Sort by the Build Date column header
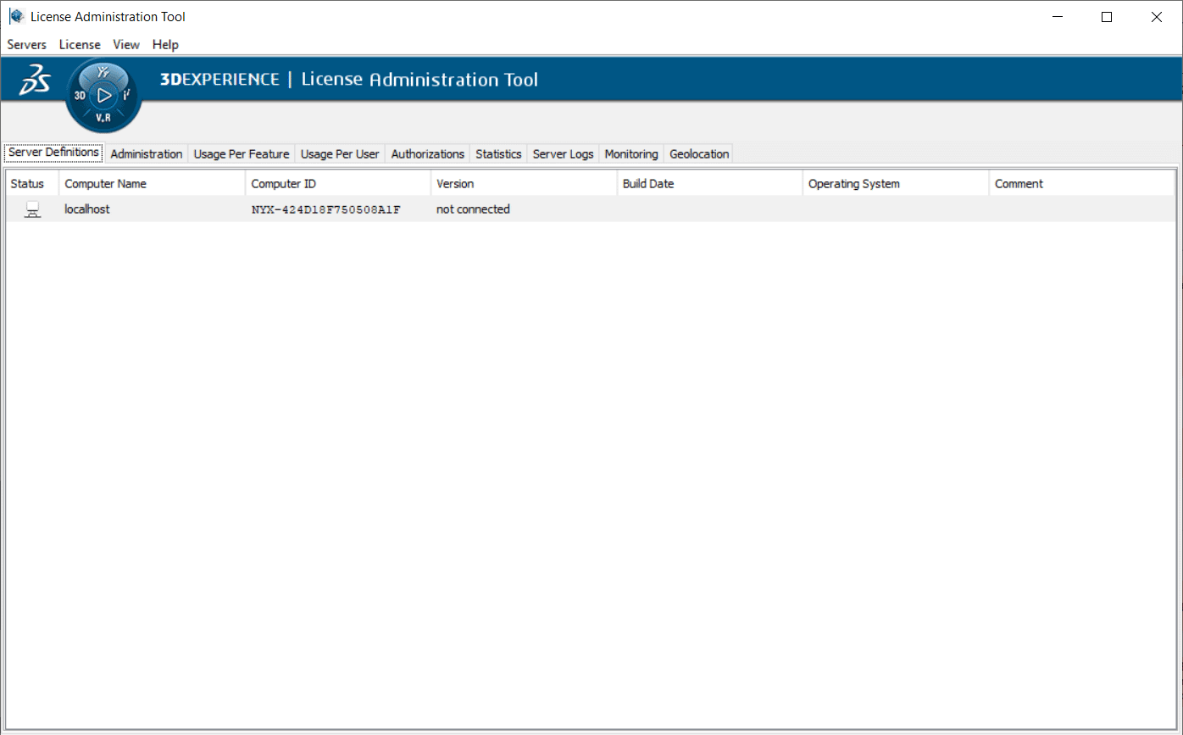The image size is (1183, 735). click(x=710, y=183)
